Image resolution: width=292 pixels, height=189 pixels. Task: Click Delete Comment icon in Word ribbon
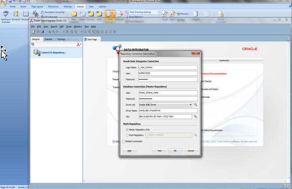(x=82, y=14)
